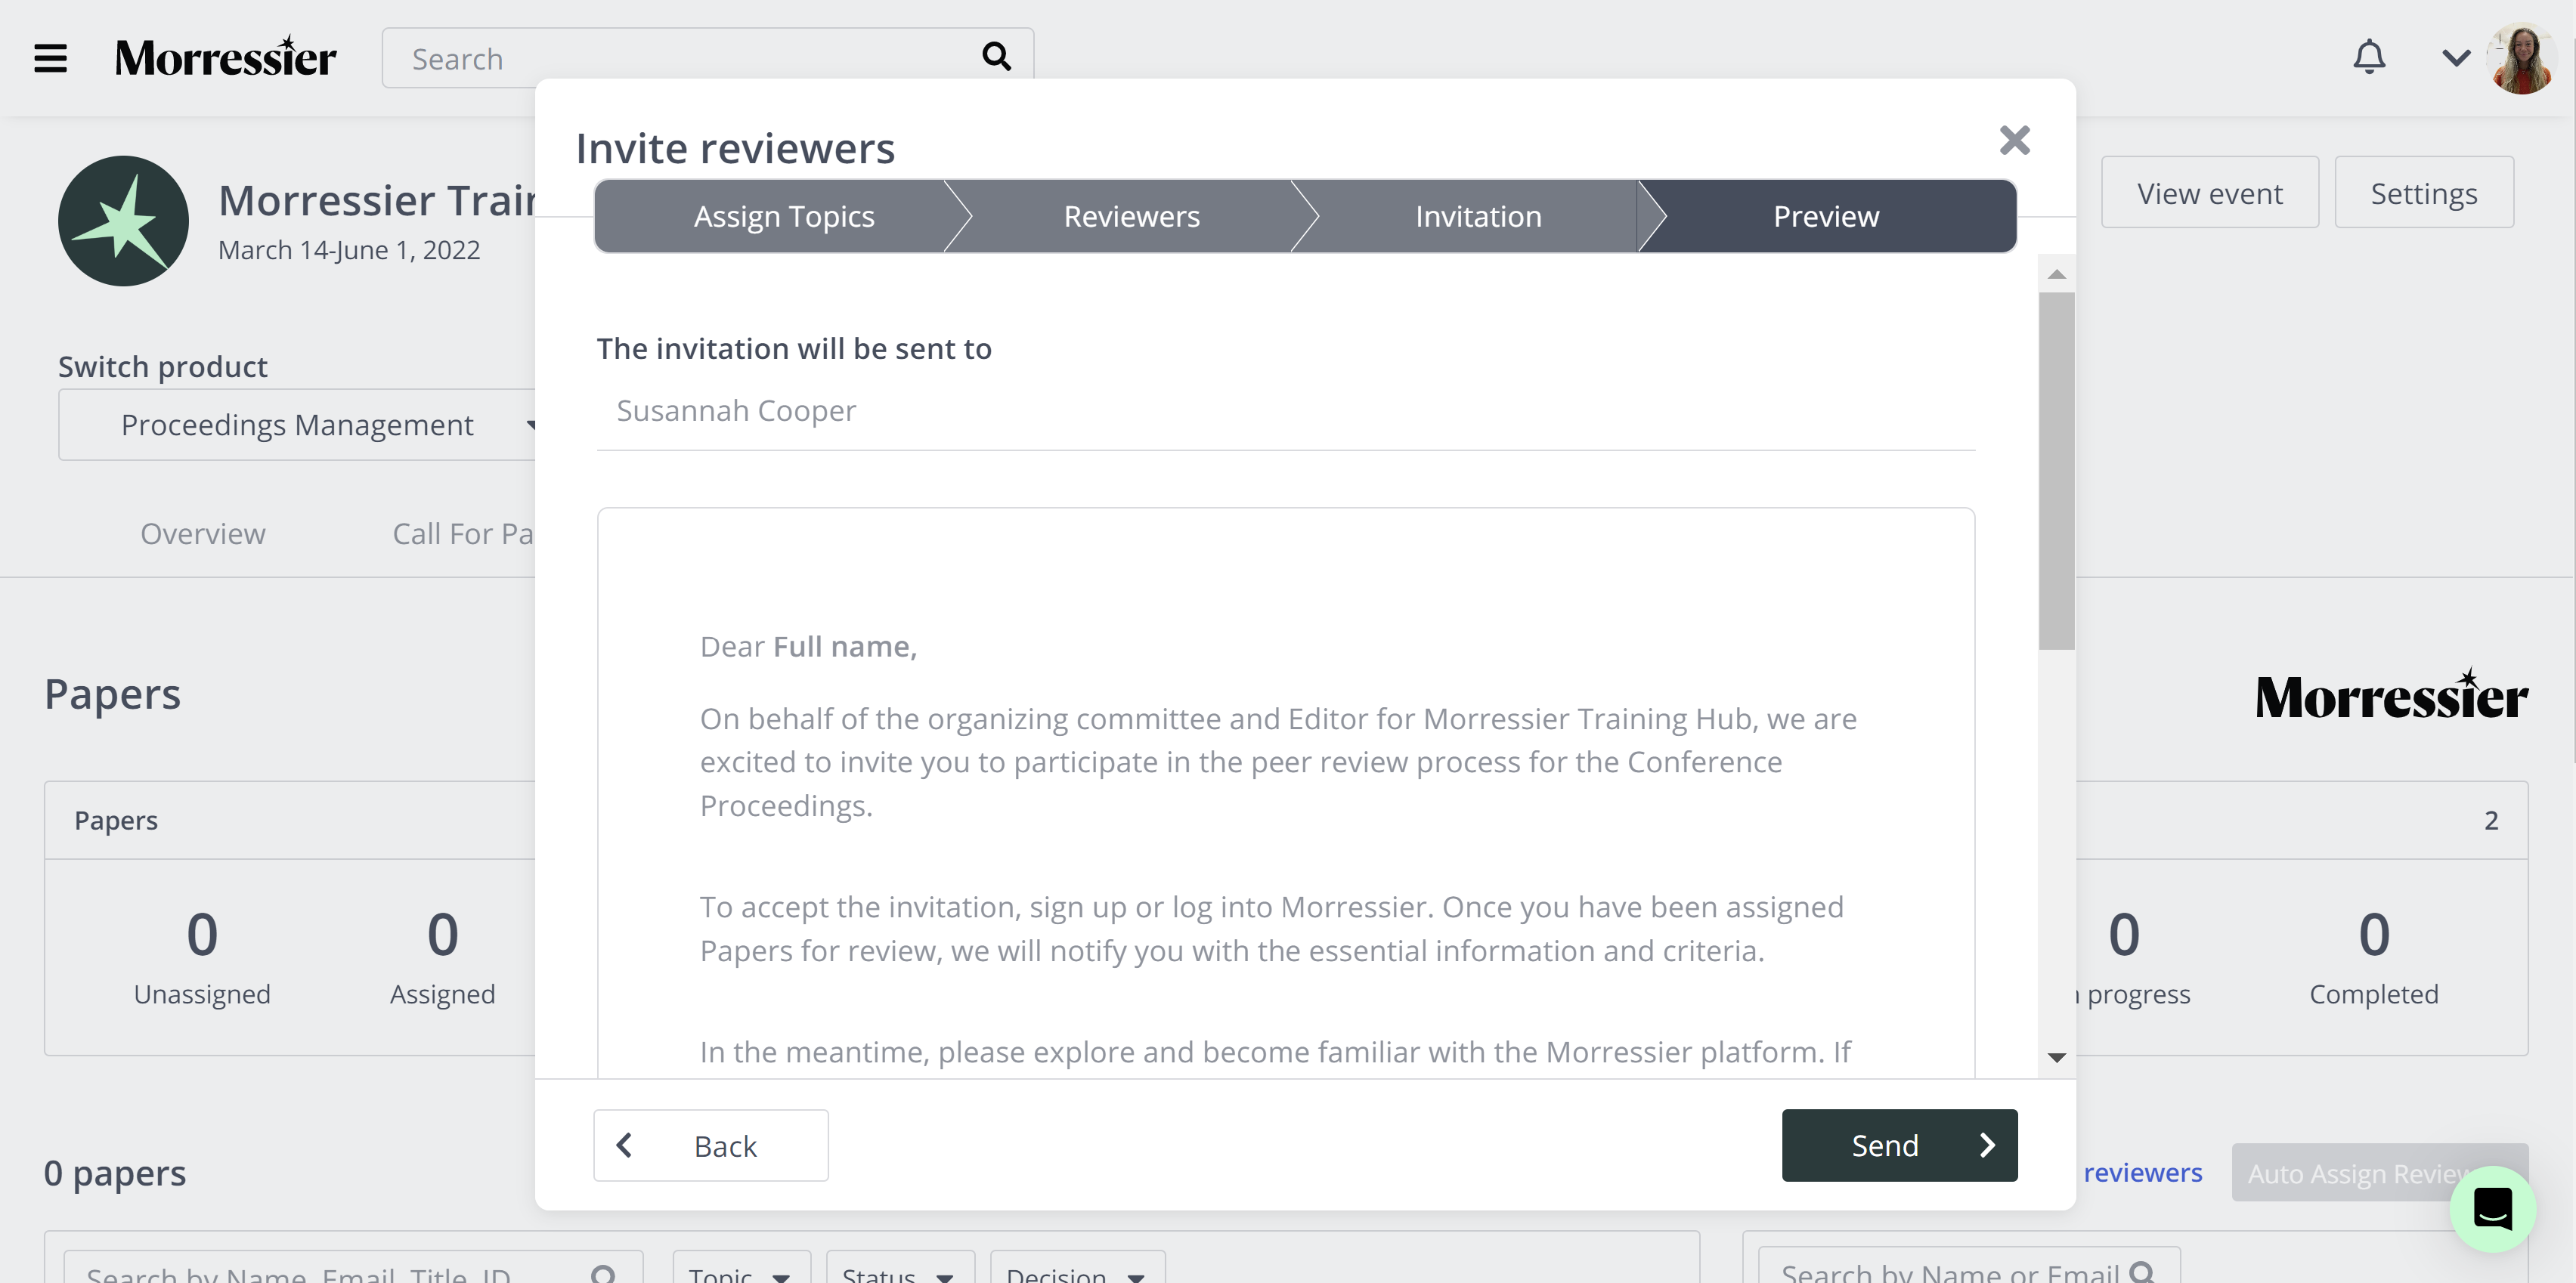Click the scroll up arrow in dialog
The width and height of the screenshot is (2576, 1283).
pos(2057,274)
